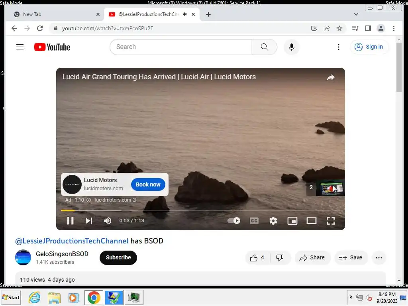Like the video
408x306 pixels.
[257, 258]
